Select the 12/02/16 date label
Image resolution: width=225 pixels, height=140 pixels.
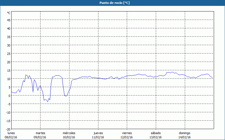click(x=127, y=137)
